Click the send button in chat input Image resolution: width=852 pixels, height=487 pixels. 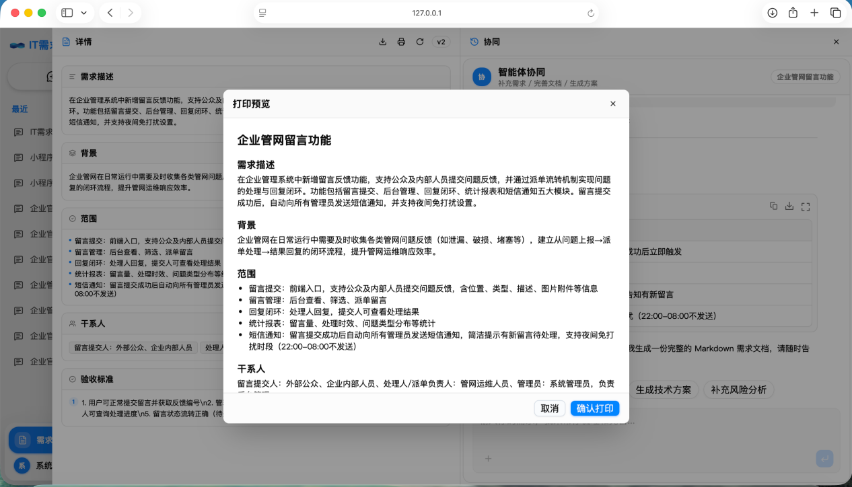pyautogui.click(x=824, y=459)
